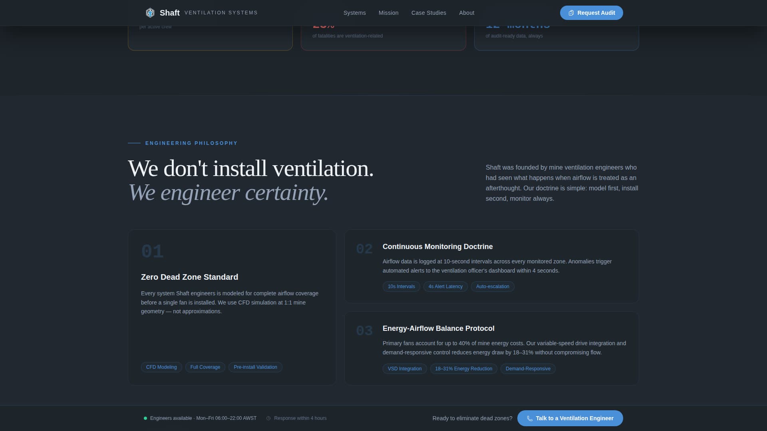Select the CFD Modeling tag
Screen dimensions: 767x431
click(x=161, y=367)
